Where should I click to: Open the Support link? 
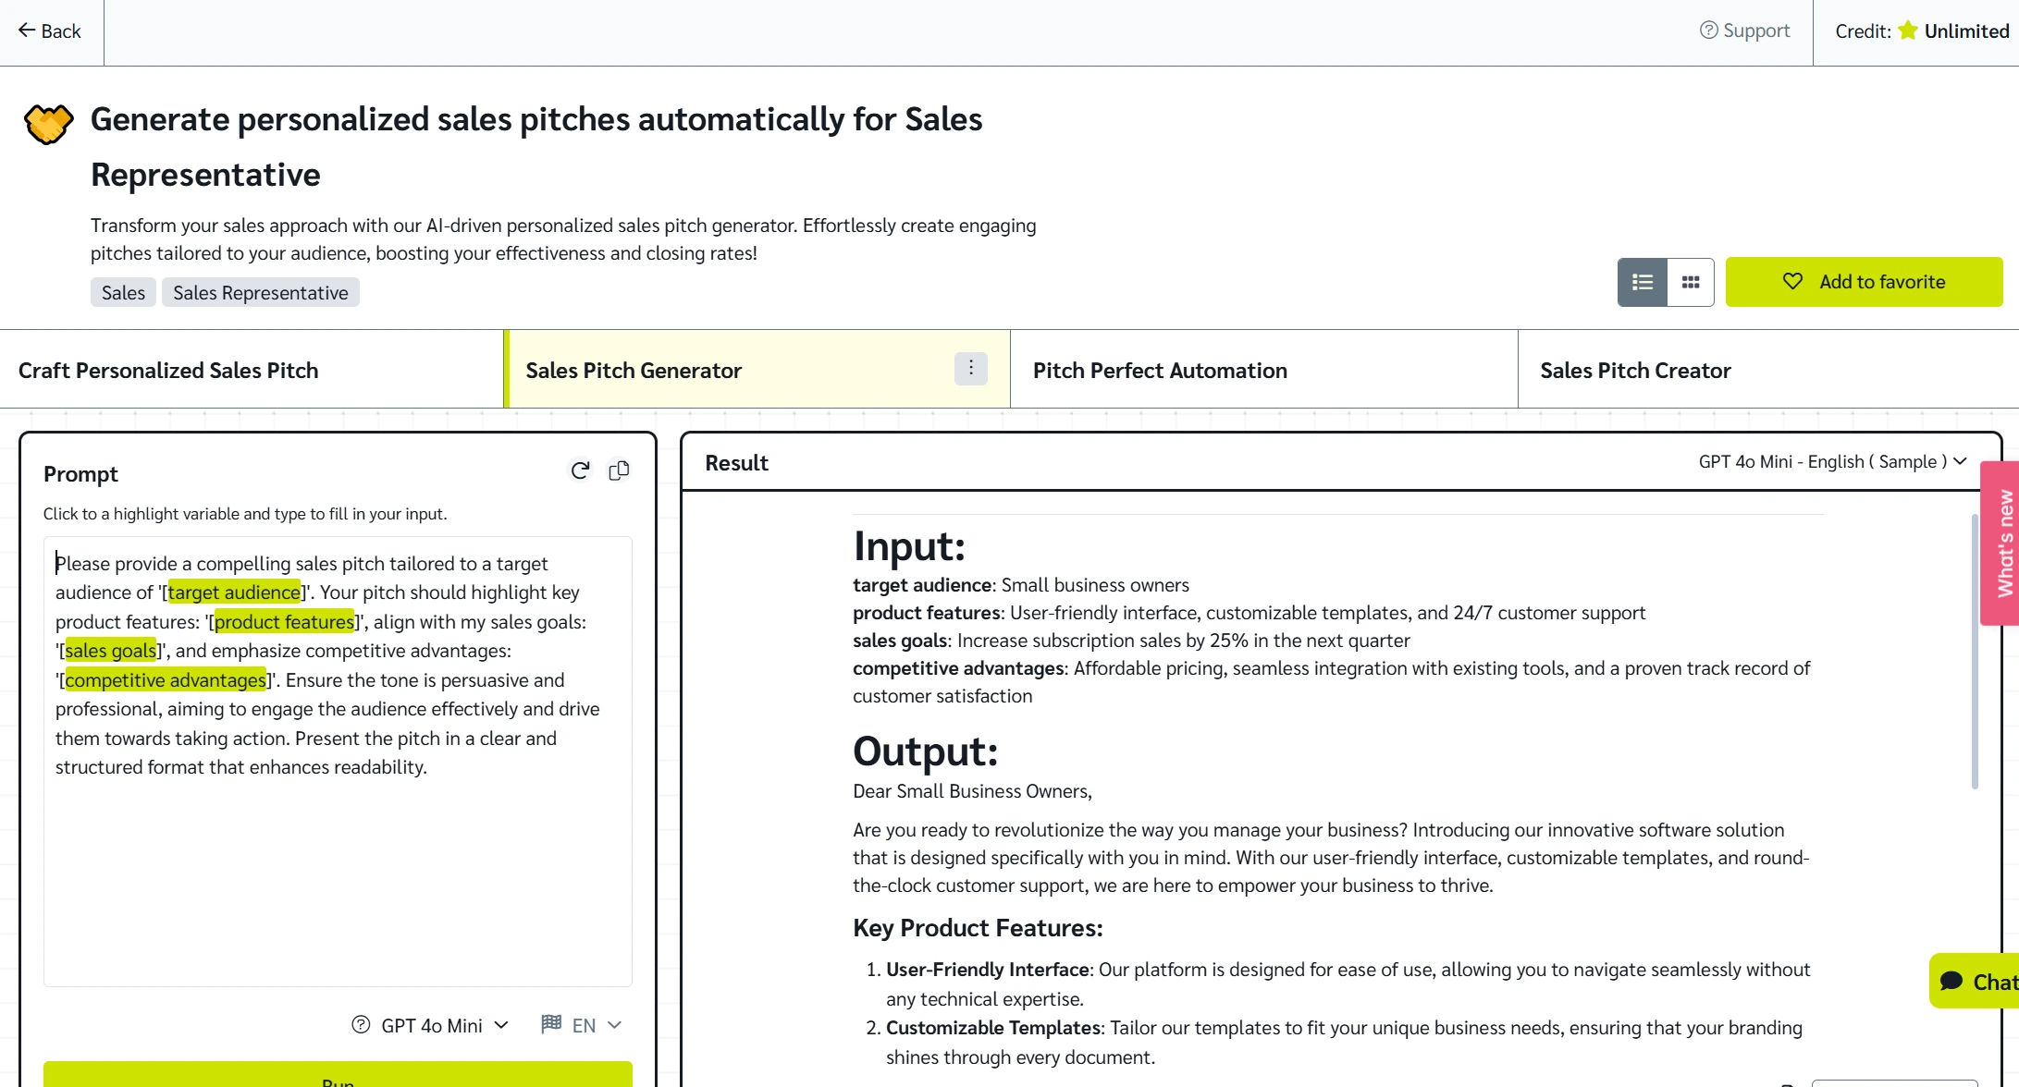pyautogui.click(x=1744, y=31)
